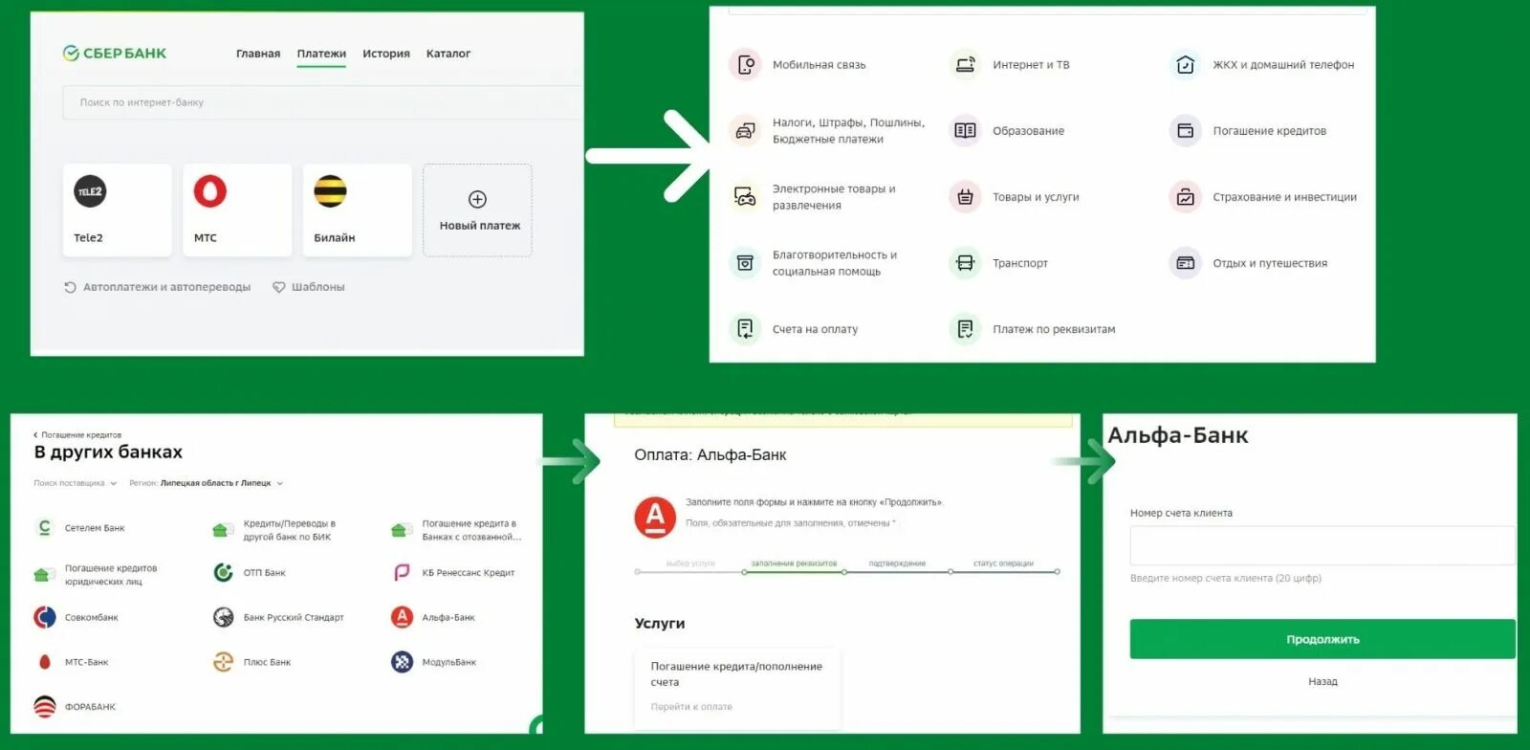Select Погашение кредитов юридических лиц
The width and height of the screenshot is (1530, 750).
(96, 575)
